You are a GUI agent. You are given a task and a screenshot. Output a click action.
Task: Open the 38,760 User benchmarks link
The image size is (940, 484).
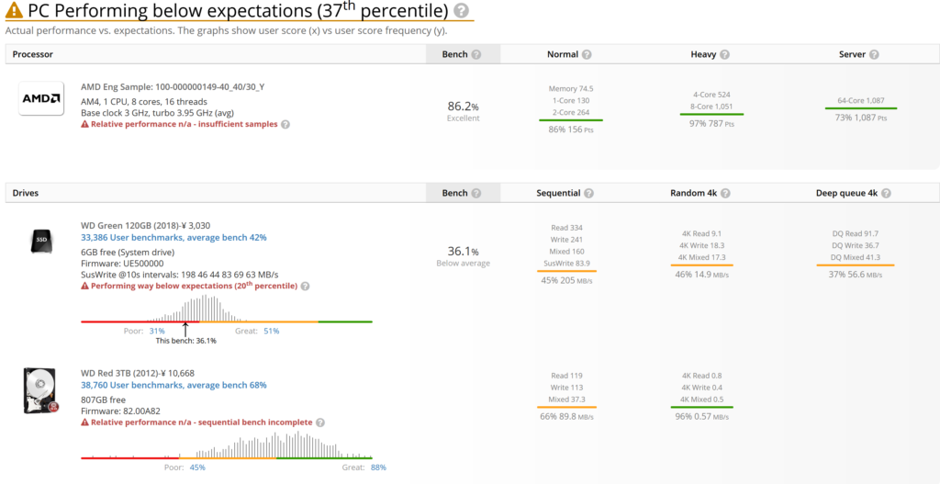click(x=173, y=386)
